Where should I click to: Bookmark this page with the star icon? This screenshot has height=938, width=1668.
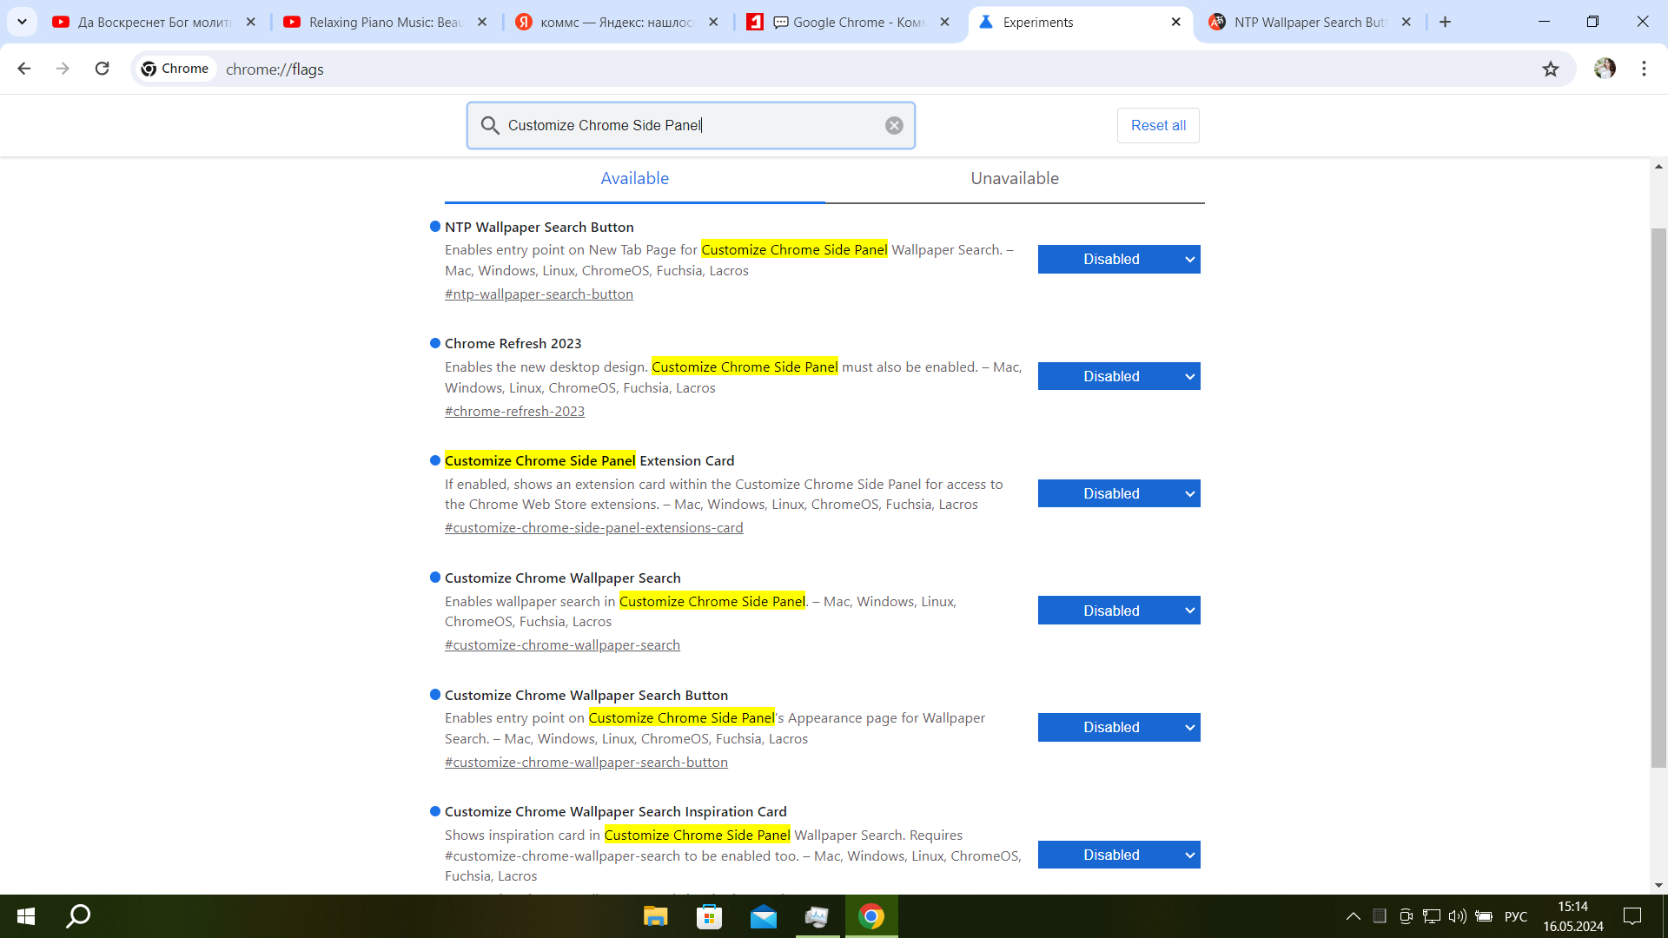coord(1551,69)
